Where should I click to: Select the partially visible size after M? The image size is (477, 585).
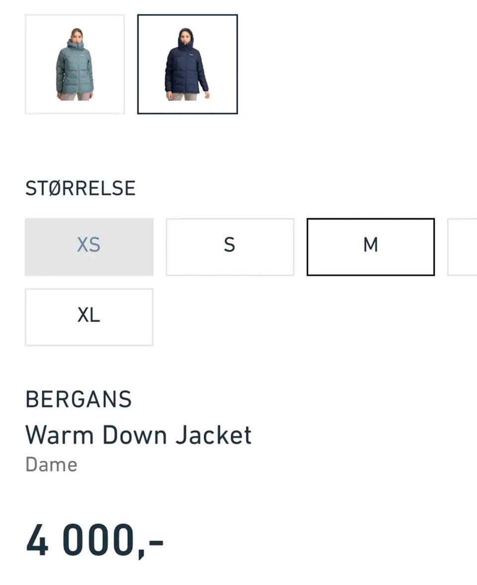pyautogui.click(x=462, y=247)
